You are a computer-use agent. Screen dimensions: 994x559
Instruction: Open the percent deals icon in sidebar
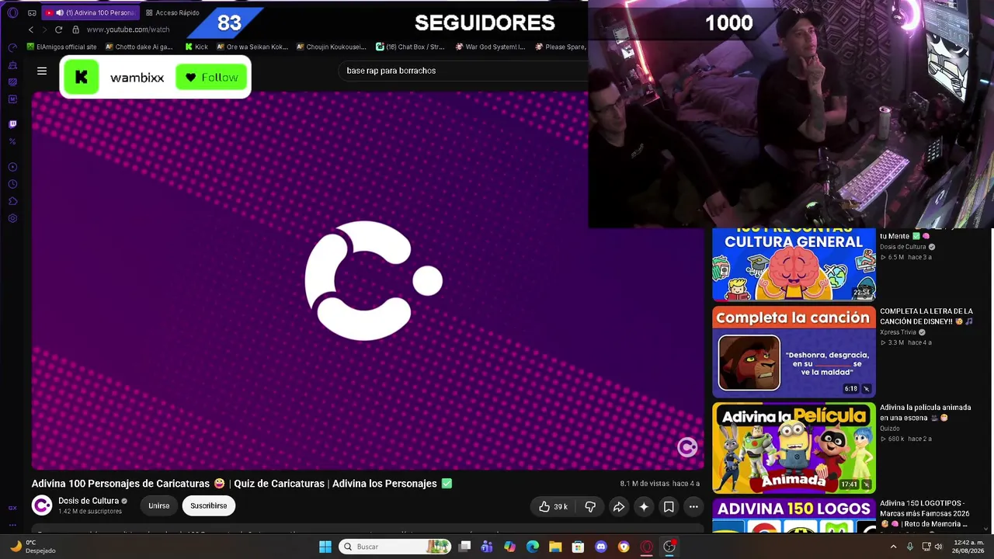(x=12, y=141)
